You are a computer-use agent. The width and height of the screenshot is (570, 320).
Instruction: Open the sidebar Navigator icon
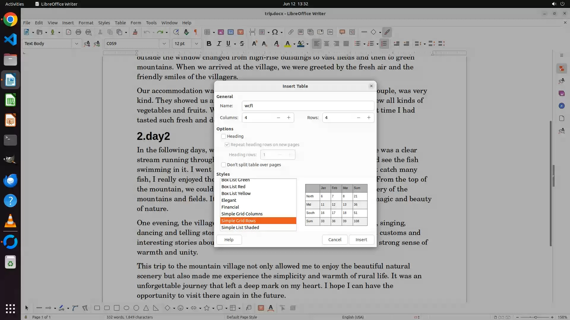(x=561, y=106)
